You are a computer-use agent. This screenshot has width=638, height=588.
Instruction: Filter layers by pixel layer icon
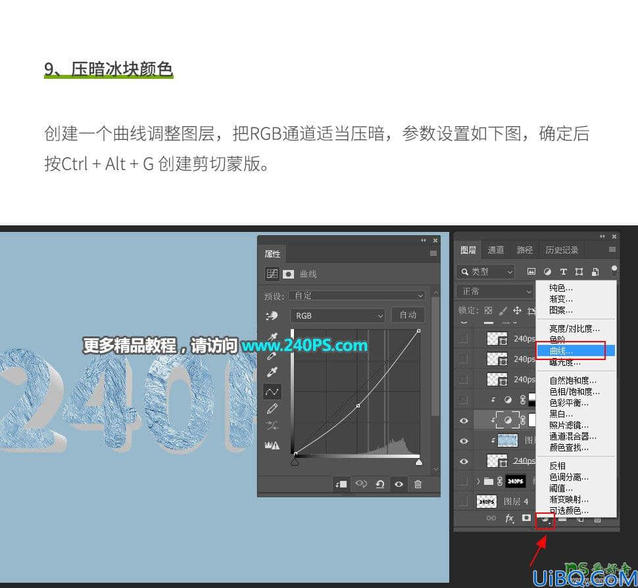531,271
